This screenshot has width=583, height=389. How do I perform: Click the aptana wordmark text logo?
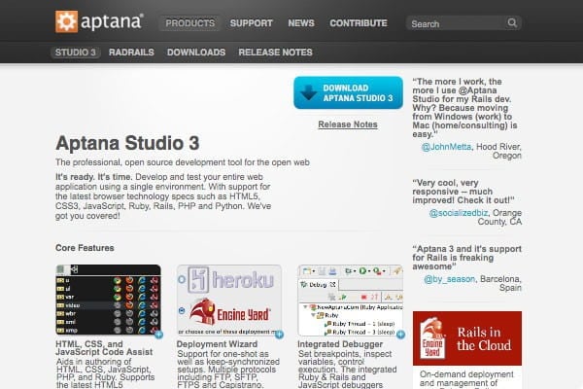click(112, 21)
